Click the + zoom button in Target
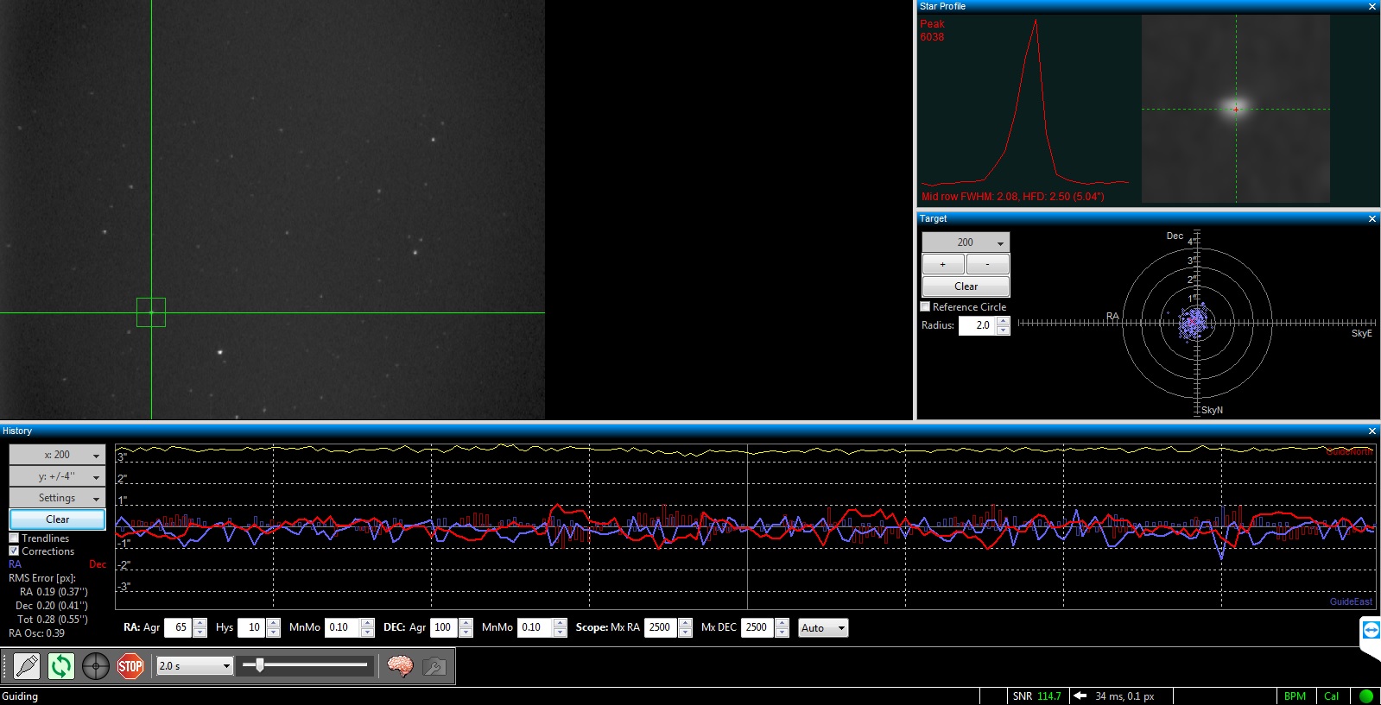Viewport: 1381px width, 705px height. 943,264
